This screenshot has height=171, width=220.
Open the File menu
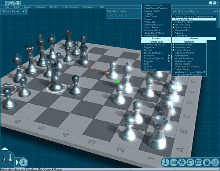coord(7,7)
